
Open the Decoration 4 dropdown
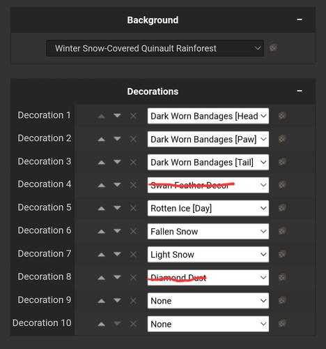coord(208,185)
